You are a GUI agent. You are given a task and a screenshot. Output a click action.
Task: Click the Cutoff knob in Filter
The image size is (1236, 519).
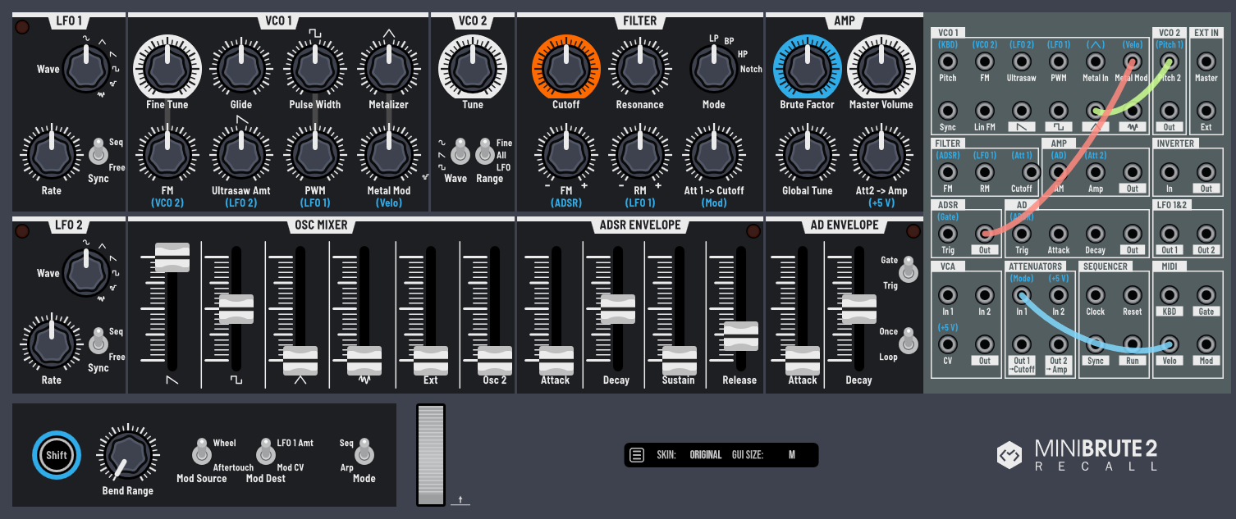tap(565, 69)
